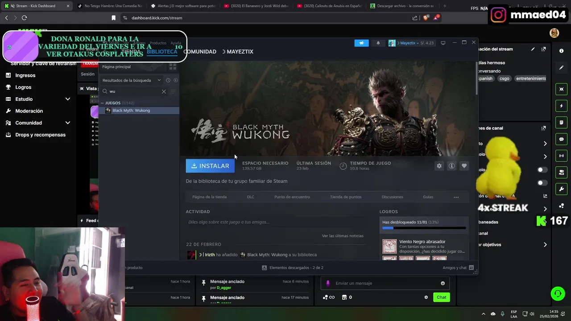Open the Kick sidebar broadcast signal panel
The image size is (571, 321).
561,156
